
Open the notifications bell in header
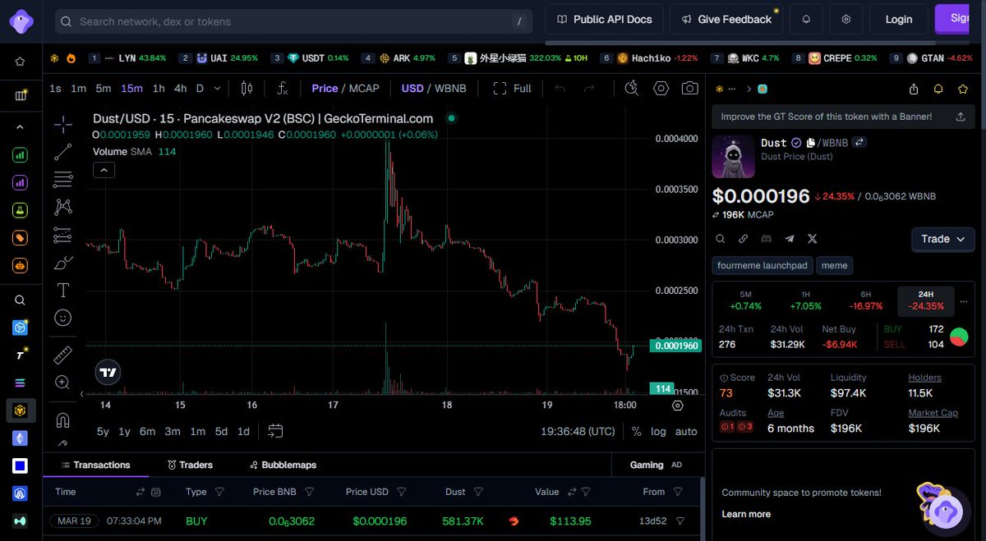(x=806, y=19)
